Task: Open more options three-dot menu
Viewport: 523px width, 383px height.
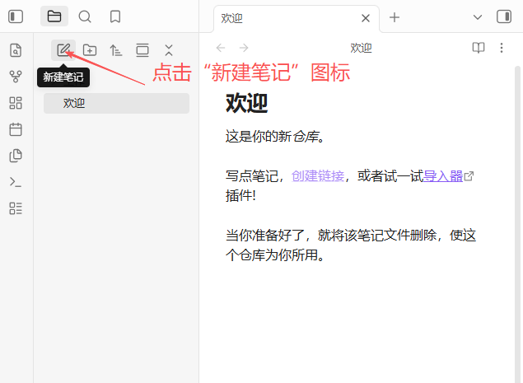Action: [502, 48]
